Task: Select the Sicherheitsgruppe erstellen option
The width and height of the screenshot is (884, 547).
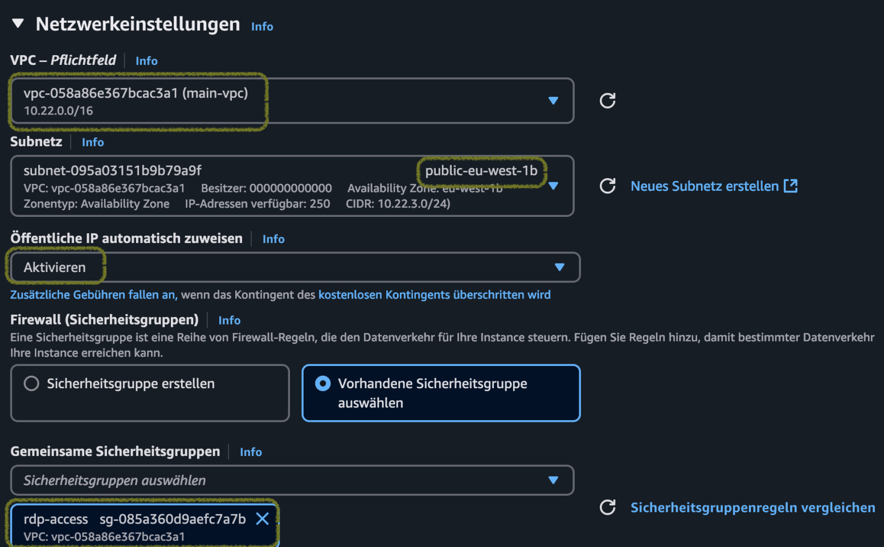Action: click(x=31, y=383)
